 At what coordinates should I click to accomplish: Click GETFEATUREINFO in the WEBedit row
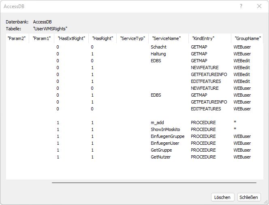point(209,74)
